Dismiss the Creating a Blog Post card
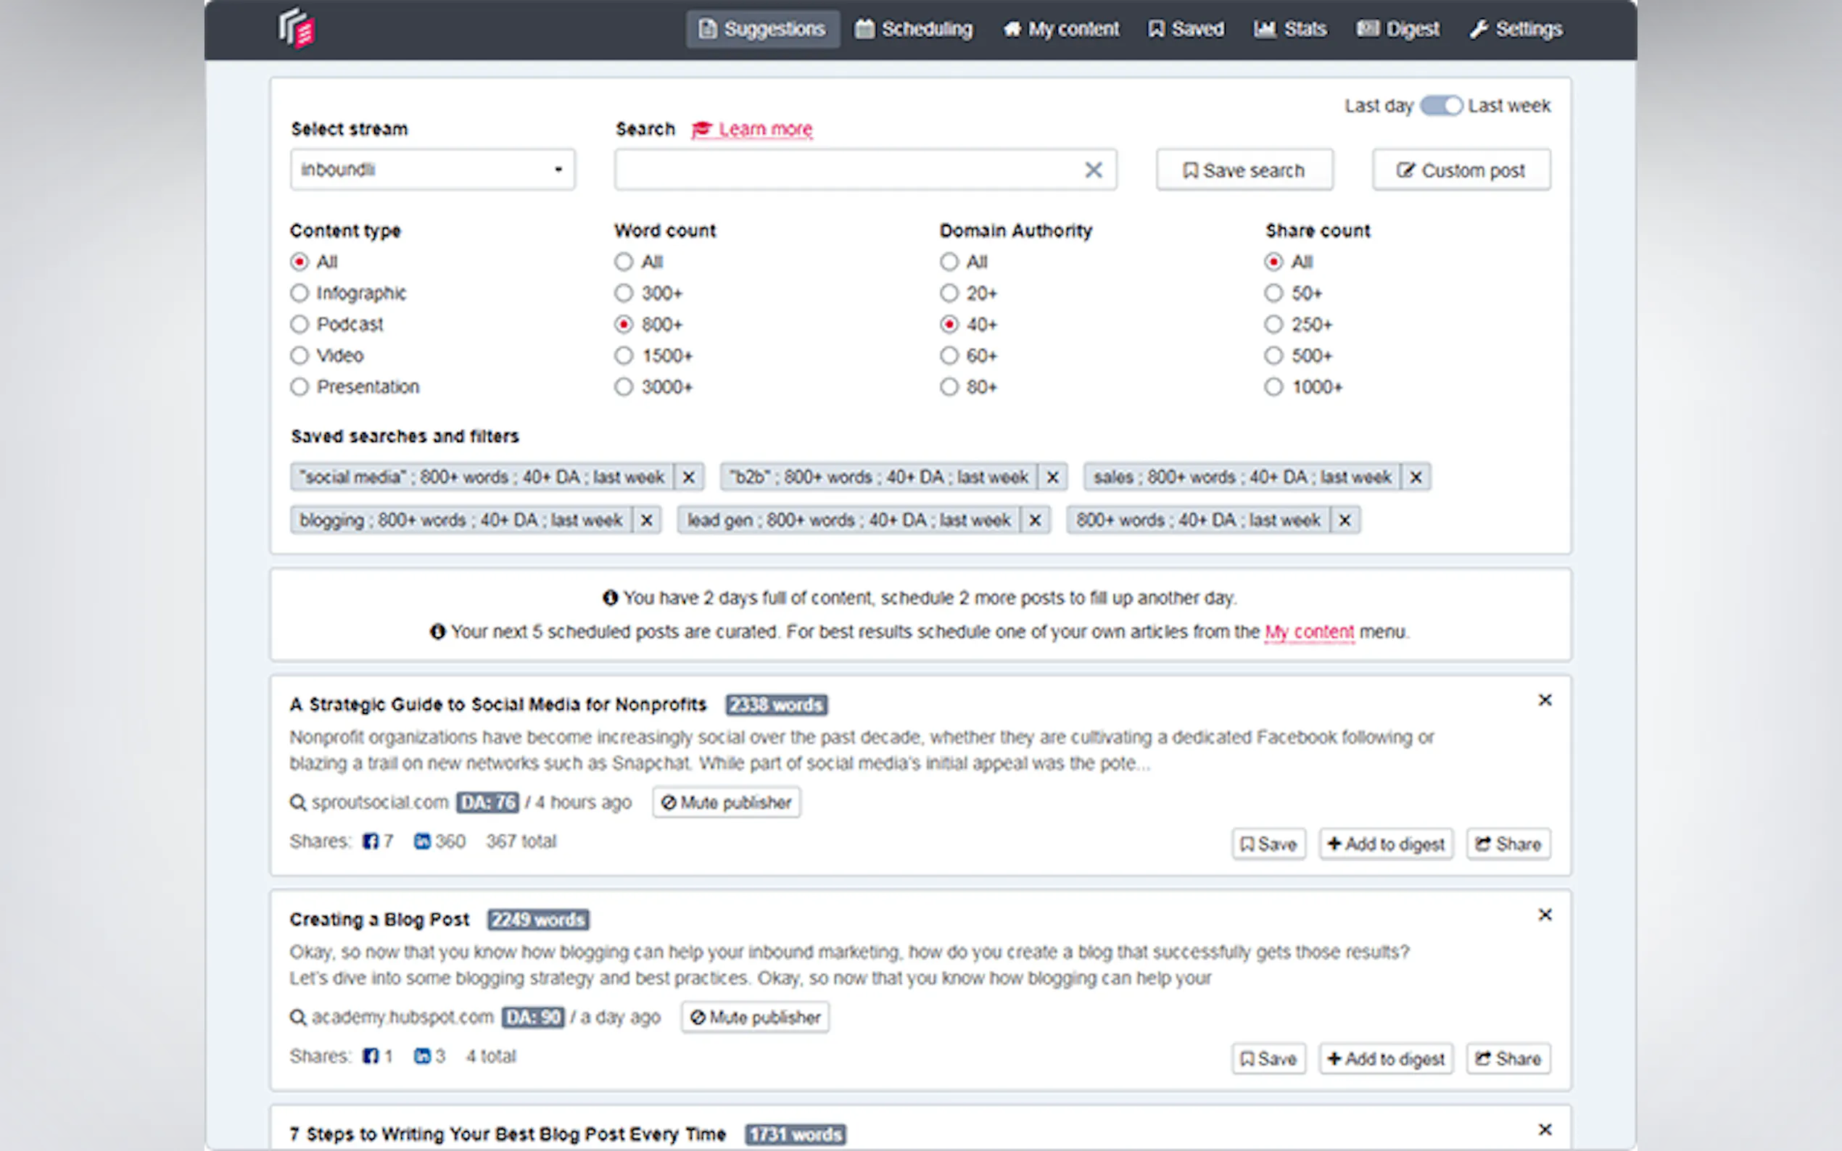The width and height of the screenshot is (1842, 1151). point(1544,914)
